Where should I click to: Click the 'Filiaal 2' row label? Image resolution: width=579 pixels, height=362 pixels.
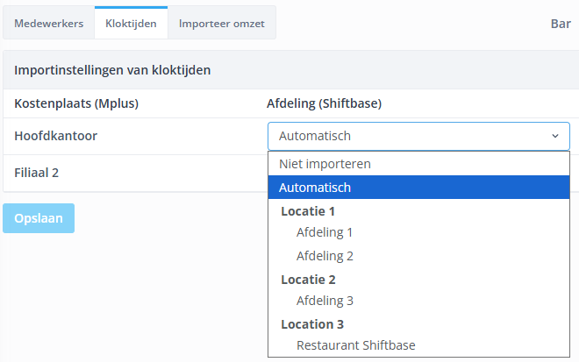36,173
